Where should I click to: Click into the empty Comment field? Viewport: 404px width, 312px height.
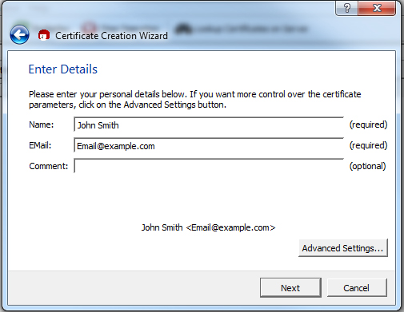point(209,166)
